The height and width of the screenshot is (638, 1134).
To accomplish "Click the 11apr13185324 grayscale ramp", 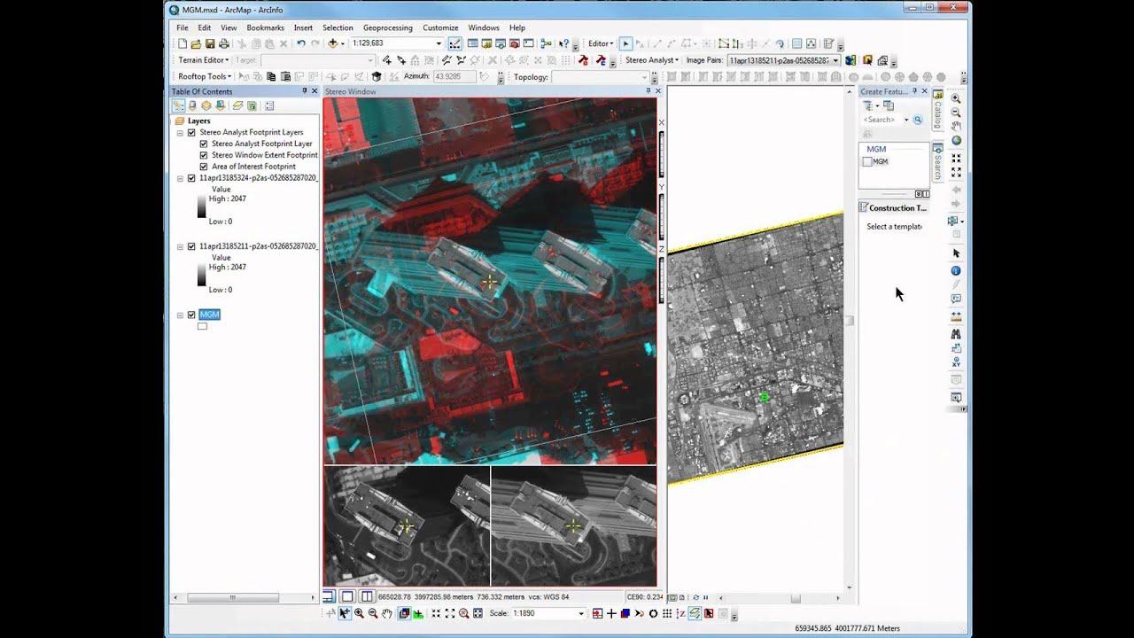I will (201, 206).
